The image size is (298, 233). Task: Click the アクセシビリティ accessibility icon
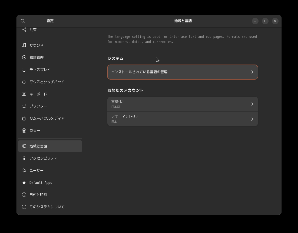(24, 158)
